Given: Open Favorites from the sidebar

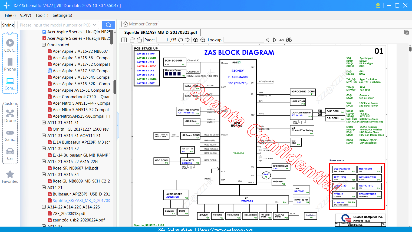Looking at the screenshot, I should click(10, 177).
